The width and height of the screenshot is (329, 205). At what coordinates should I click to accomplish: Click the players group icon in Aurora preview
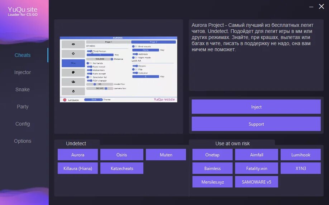[x=73, y=82]
